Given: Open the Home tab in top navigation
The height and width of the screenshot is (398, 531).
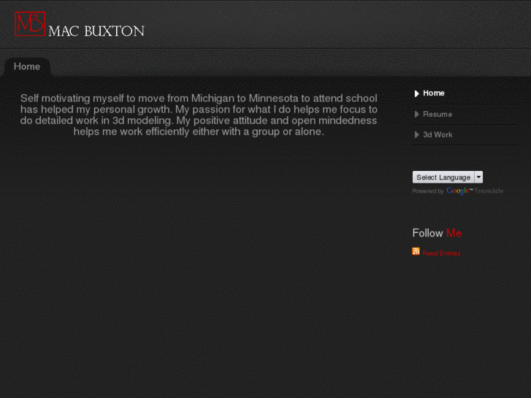Looking at the screenshot, I should pyautogui.click(x=27, y=66).
